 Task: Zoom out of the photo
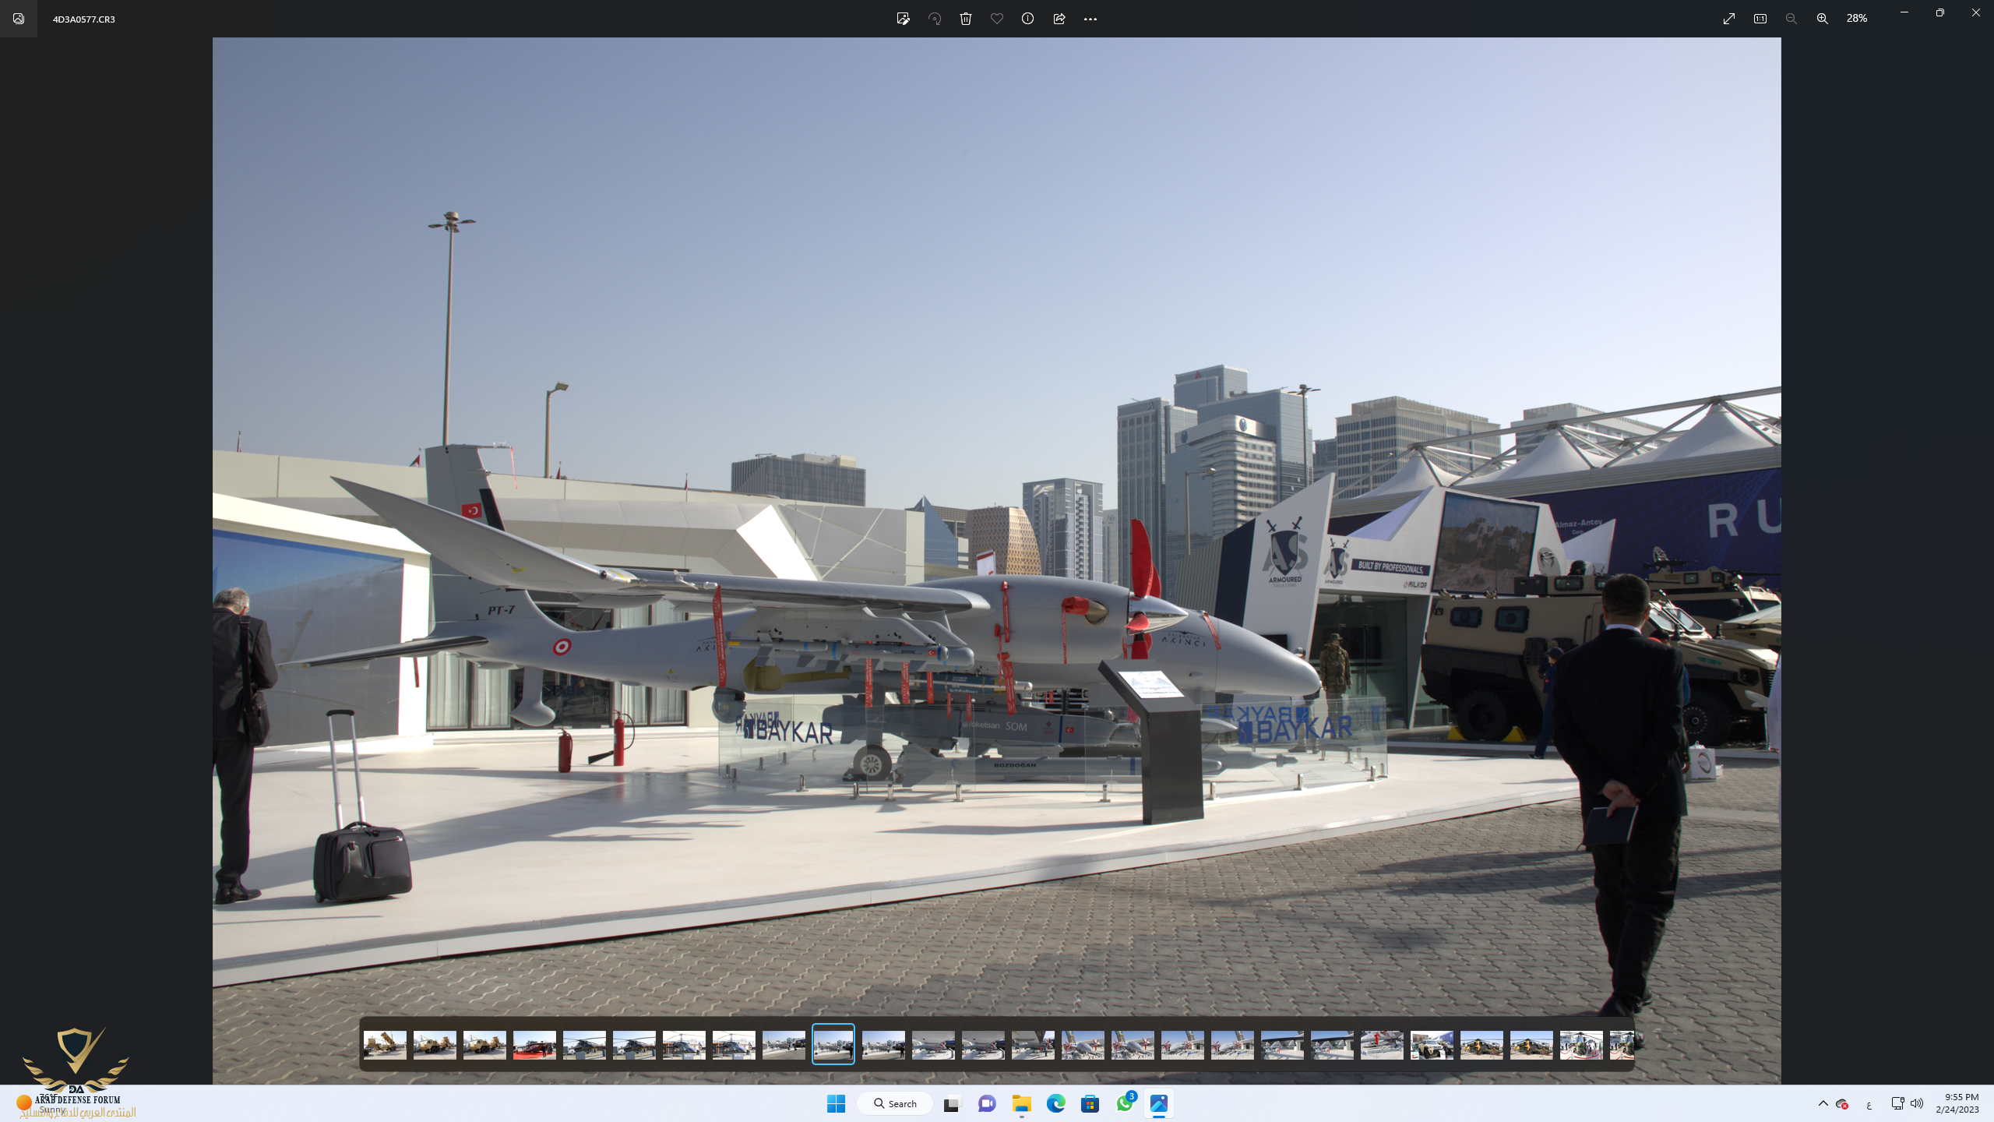(x=1791, y=19)
